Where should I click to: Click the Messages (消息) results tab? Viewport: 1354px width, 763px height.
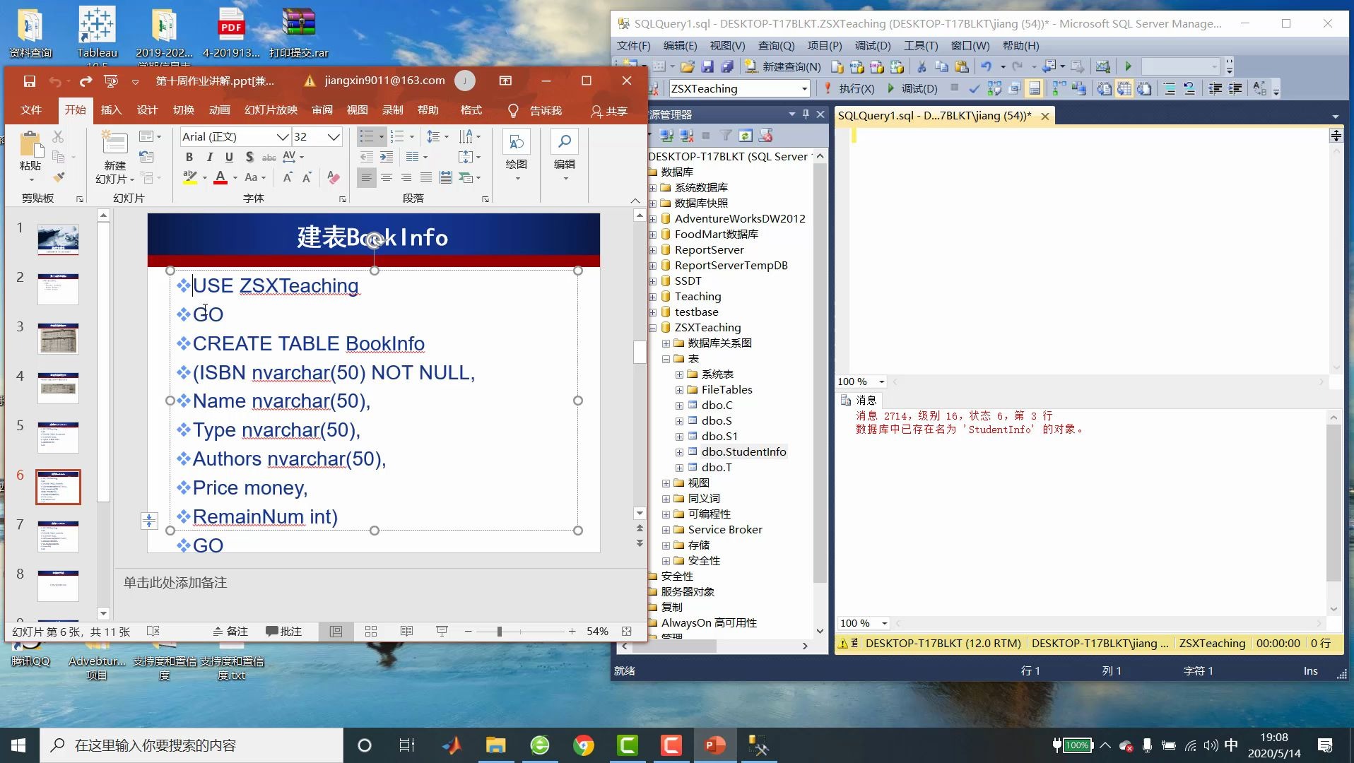click(x=859, y=400)
